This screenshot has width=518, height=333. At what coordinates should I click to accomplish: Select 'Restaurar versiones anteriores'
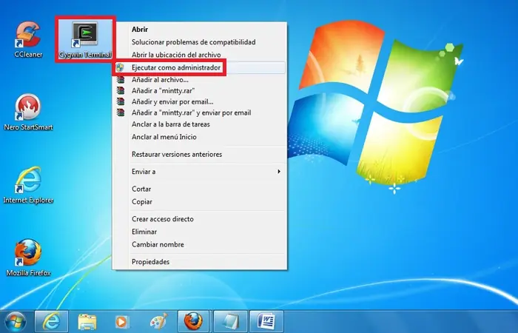coord(200,154)
